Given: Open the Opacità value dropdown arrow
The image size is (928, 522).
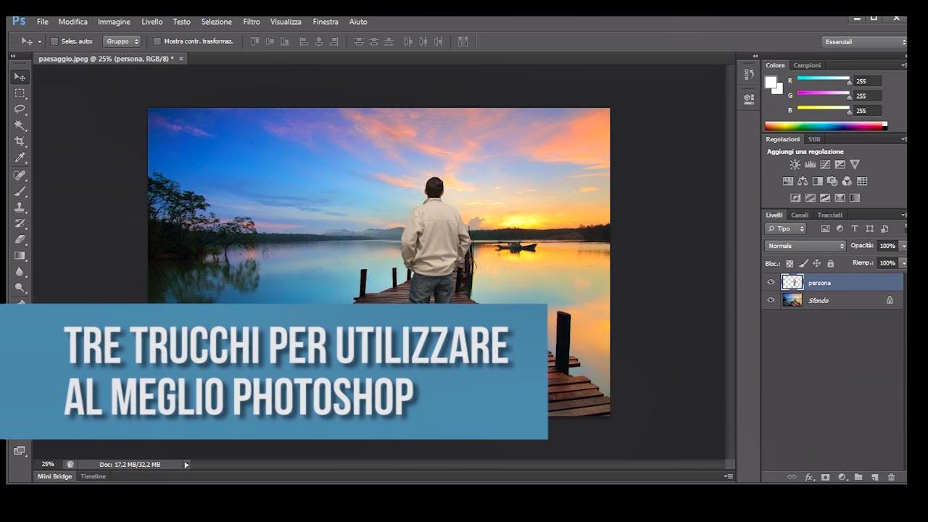Looking at the screenshot, I should click(x=903, y=246).
